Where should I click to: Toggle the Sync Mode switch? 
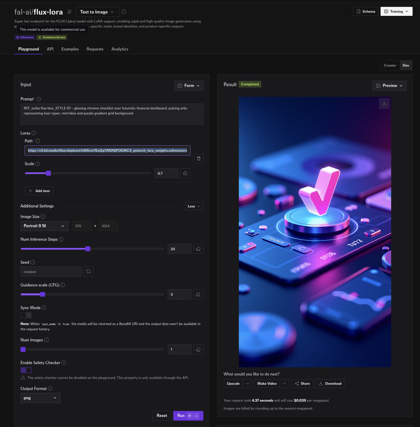26,315
